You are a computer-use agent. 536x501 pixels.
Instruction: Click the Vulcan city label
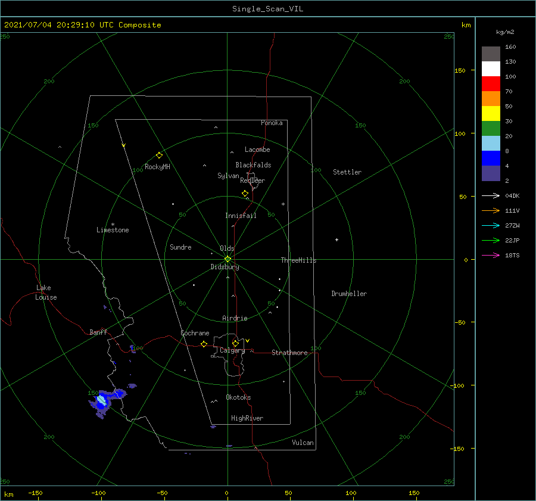point(303,443)
